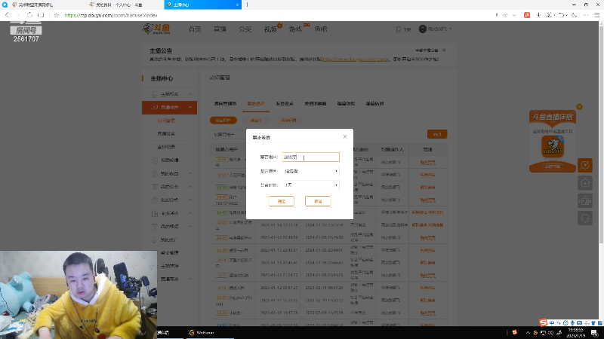The image size is (604, 339).
Task: Click the microphone icon beside 主播相关
Action: [x=155, y=94]
